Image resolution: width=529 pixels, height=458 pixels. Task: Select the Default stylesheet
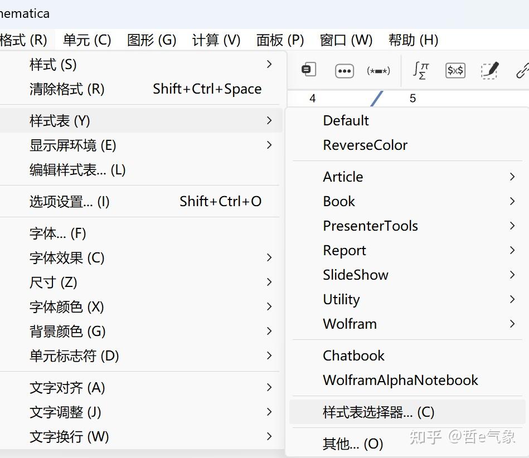pyautogui.click(x=346, y=120)
